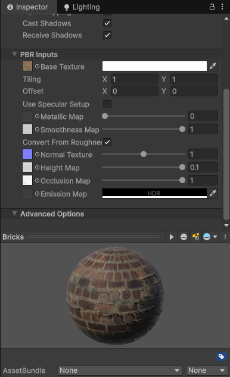The width and height of the screenshot is (230, 377).
Task: Click the Smoothness Map value field
Action: tap(203, 129)
